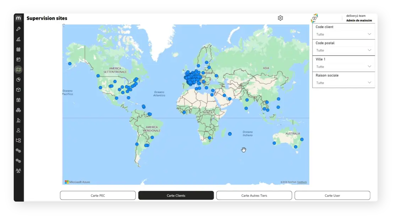
Task: Select the highlighted map icon in sidebar
Action: [x=18, y=69]
